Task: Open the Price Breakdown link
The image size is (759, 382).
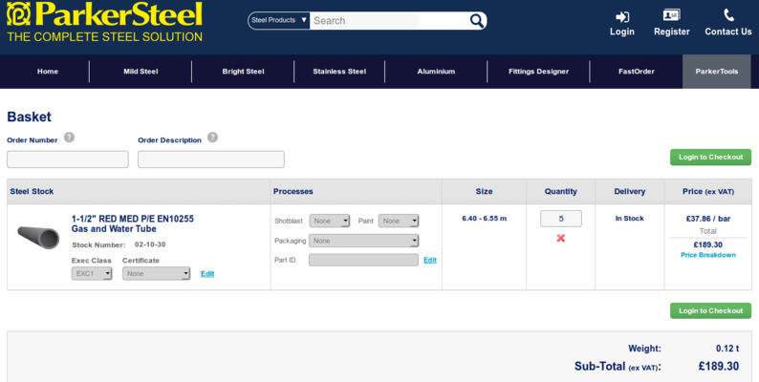Action: [707, 255]
